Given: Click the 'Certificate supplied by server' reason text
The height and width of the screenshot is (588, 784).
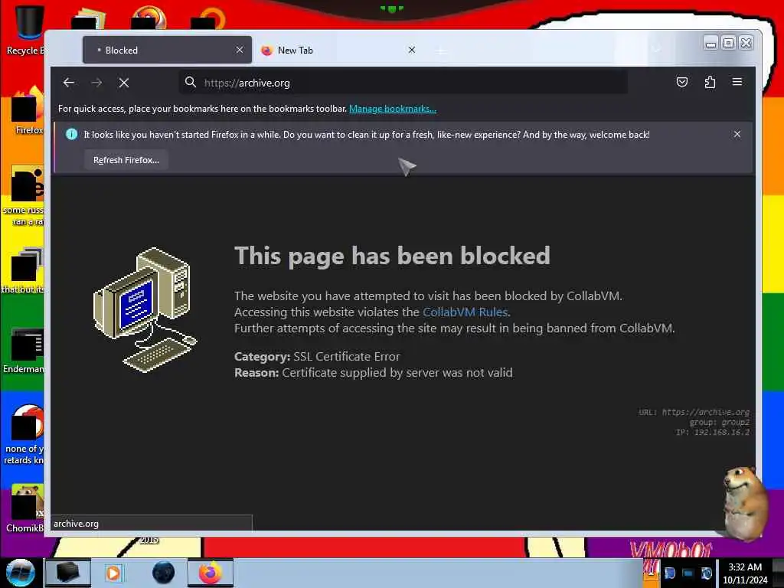Looking at the screenshot, I should [397, 373].
